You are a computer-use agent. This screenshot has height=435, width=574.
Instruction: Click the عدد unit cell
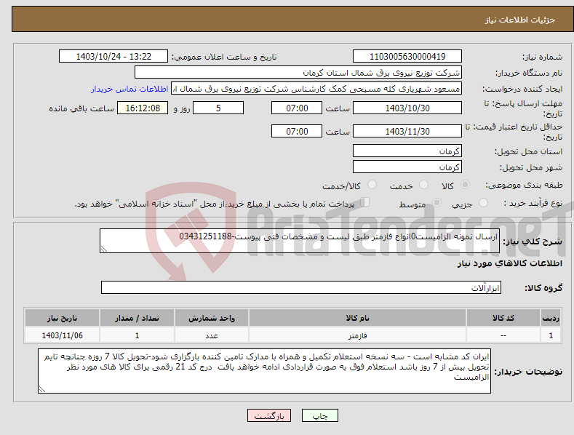(x=212, y=335)
